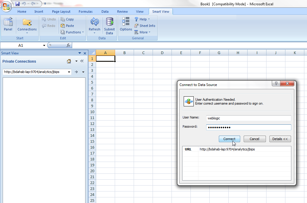Click Submit Data in the ribbon
The image size is (307, 203).
pyautogui.click(x=109, y=26)
